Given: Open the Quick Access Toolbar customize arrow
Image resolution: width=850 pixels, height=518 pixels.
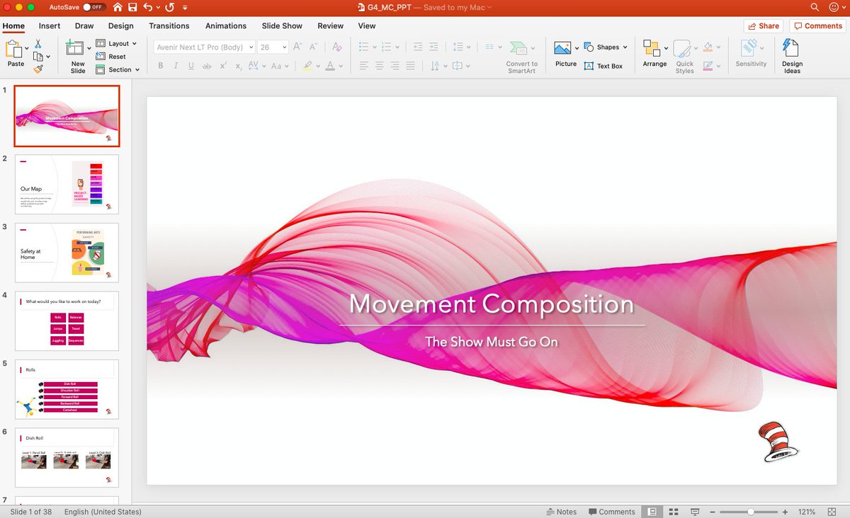Looking at the screenshot, I should pyautogui.click(x=185, y=8).
